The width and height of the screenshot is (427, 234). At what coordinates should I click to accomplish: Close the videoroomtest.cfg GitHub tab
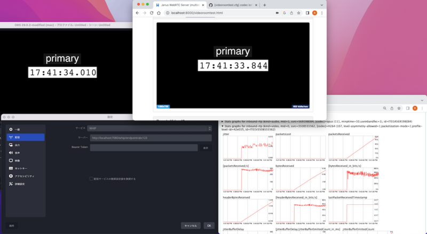(257, 5)
